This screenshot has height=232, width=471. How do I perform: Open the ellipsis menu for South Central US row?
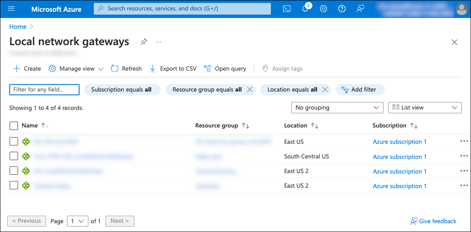point(463,156)
